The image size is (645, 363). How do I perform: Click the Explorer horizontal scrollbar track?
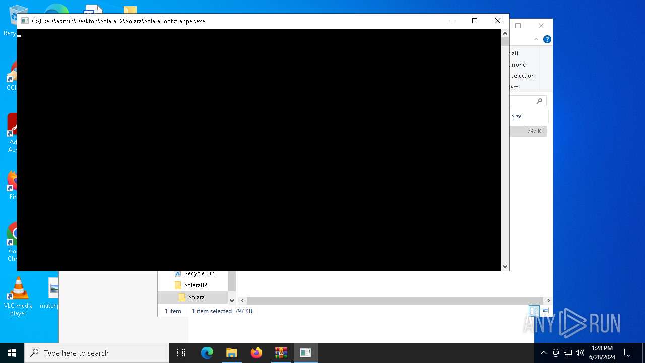coord(395,301)
